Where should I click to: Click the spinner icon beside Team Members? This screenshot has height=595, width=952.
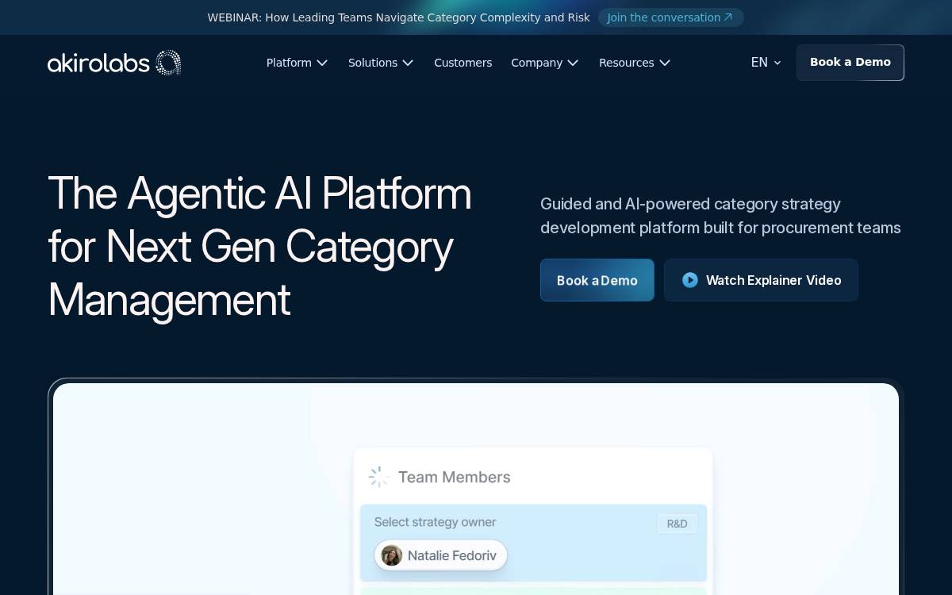[378, 477]
